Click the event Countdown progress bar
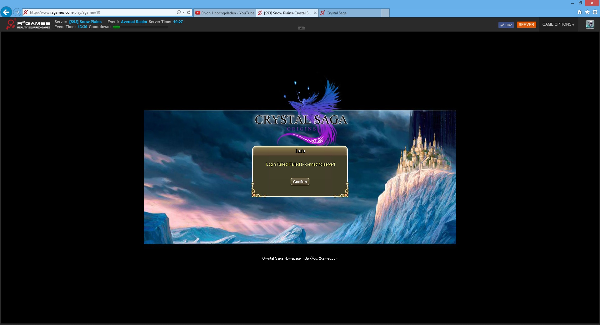 coord(140,27)
